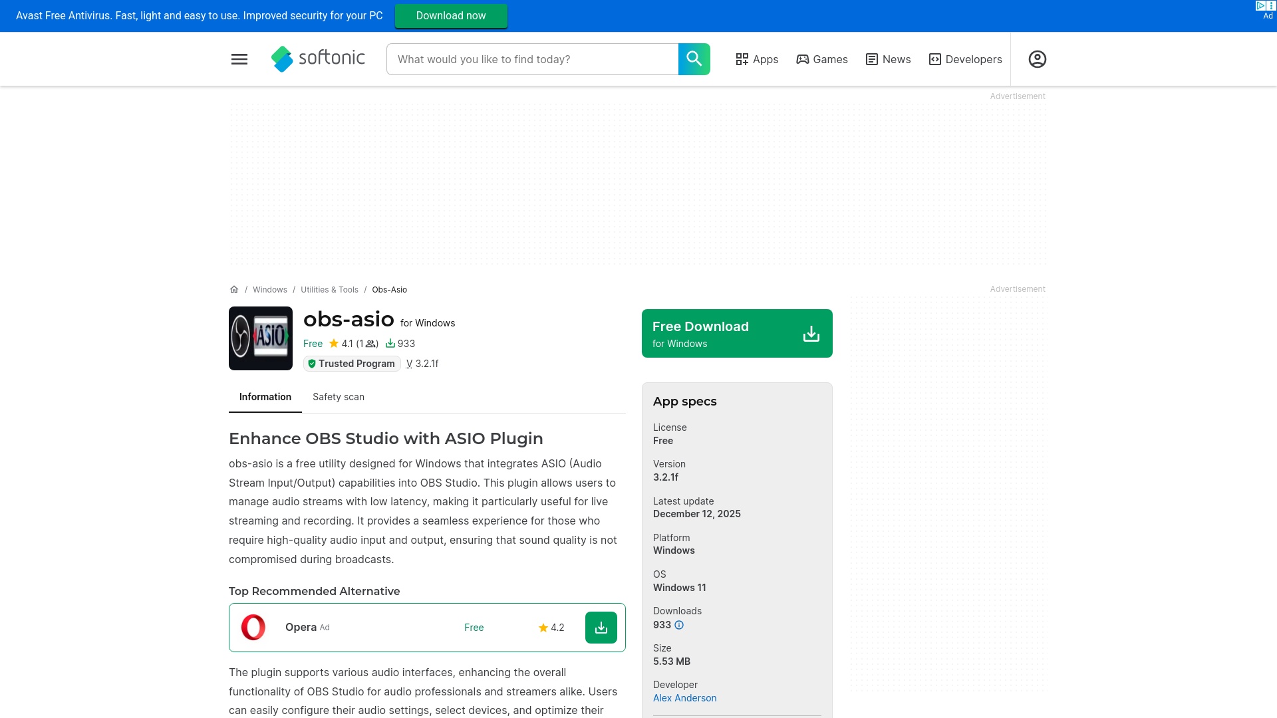The image size is (1277, 718).
Task: Click the App specs heading
Action: [685, 402]
